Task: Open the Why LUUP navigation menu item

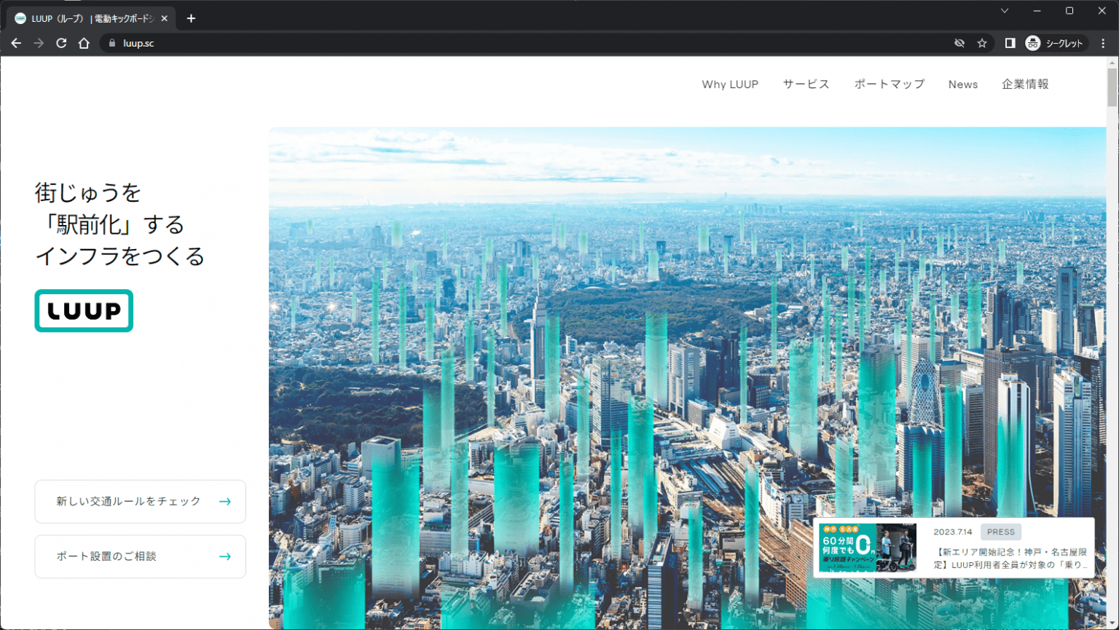Action: [x=729, y=84]
